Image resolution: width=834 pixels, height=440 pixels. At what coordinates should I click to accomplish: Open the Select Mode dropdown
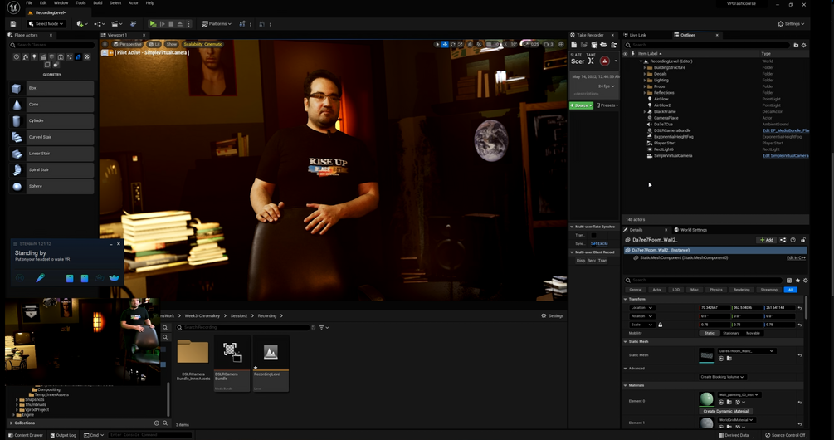46,24
